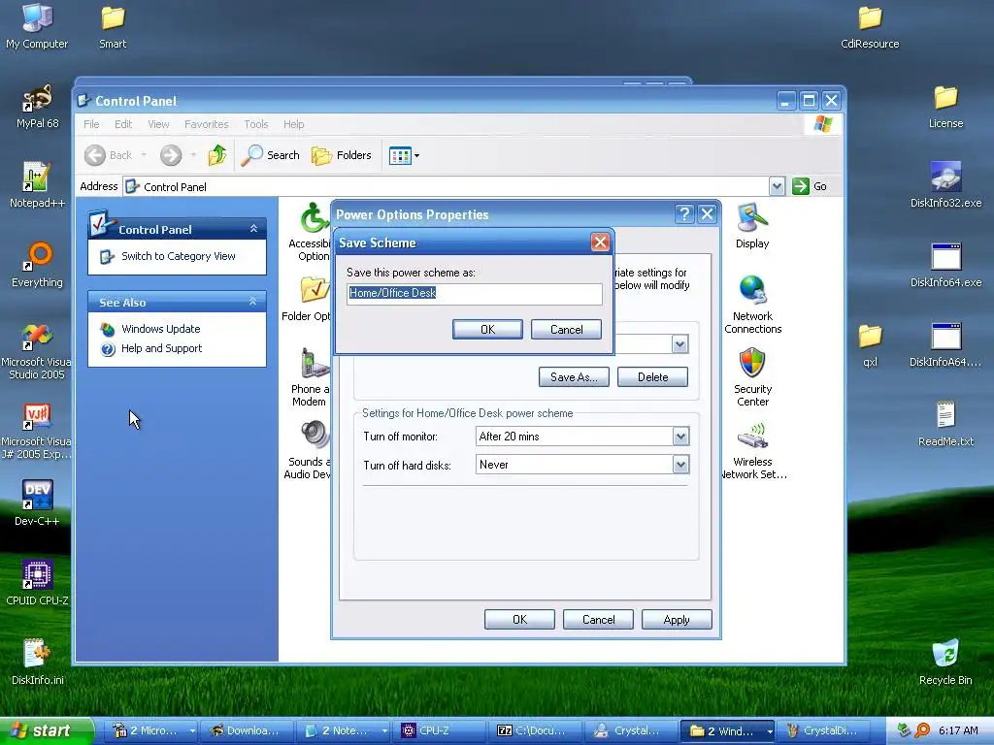Click the Up folder toolbar icon
Image resolution: width=994 pixels, height=745 pixels.
tap(217, 155)
